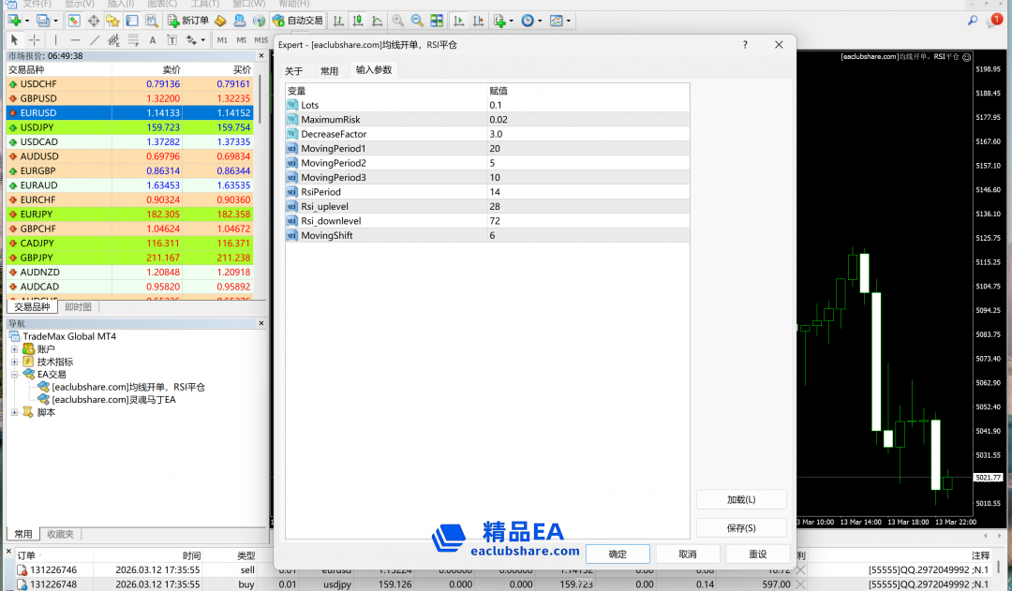
Task: Toggle the 自动交易 AutoTrading button
Action: [x=297, y=20]
